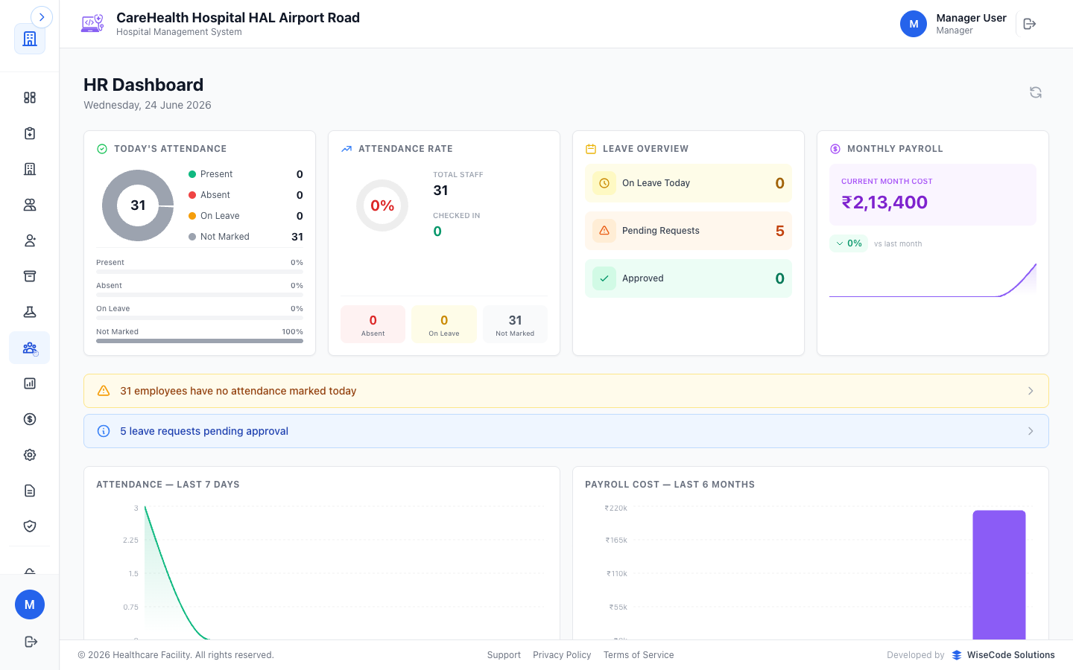Click the warning icon in attendance alert
Image resolution: width=1073 pixels, height=670 pixels.
coord(104,391)
